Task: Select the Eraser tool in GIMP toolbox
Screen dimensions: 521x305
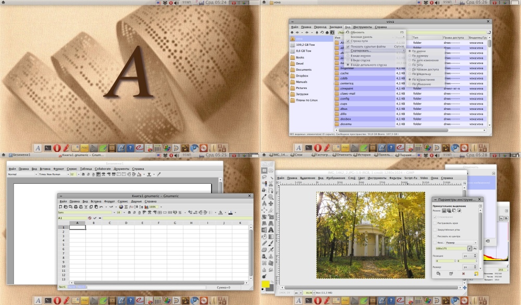Action: click(x=265, y=250)
